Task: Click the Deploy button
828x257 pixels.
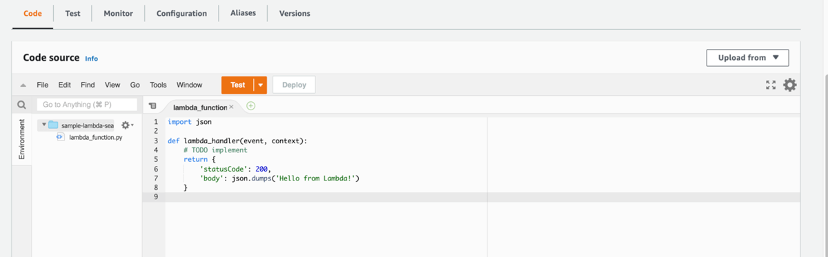Action: click(294, 85)
